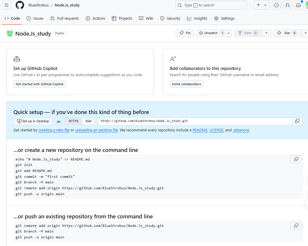Click the git init command line

[24, 165]
